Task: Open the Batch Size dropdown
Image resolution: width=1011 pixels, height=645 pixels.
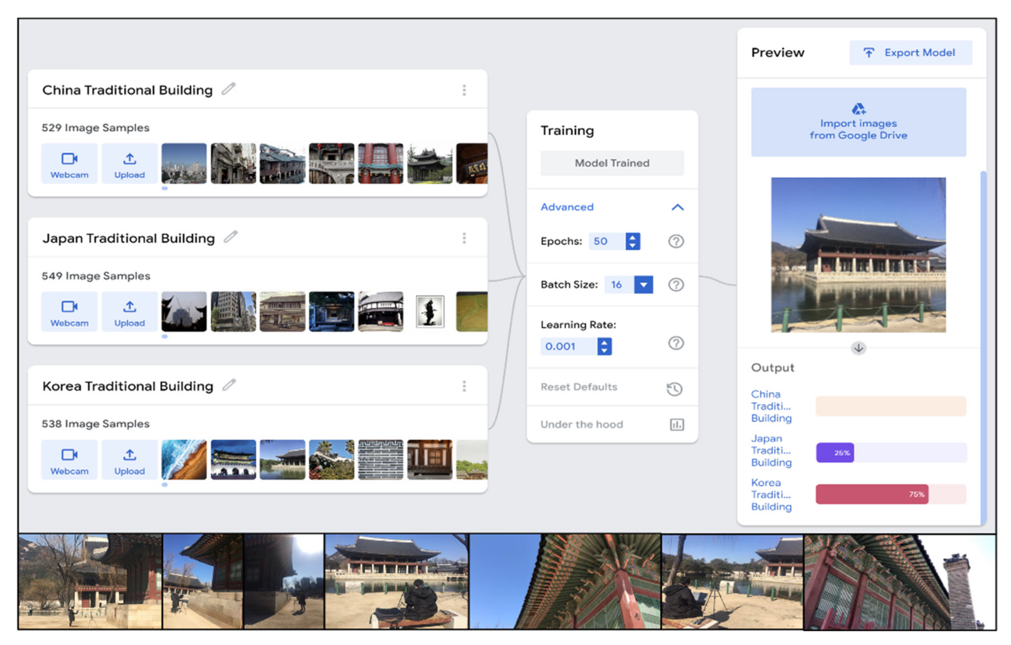Action: coord(643,285)
